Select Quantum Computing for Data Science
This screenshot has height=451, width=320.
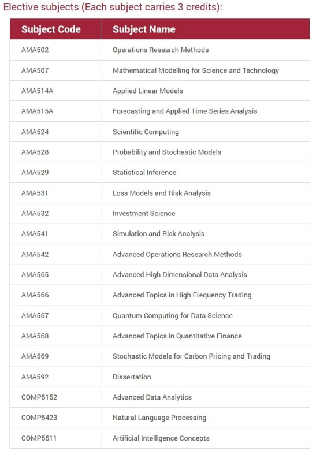[x=172, y=315]
